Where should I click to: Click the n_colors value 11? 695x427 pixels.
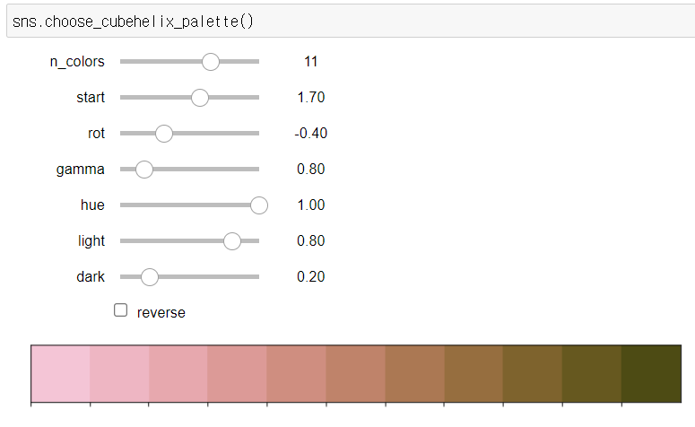click(x=310, y=62)
